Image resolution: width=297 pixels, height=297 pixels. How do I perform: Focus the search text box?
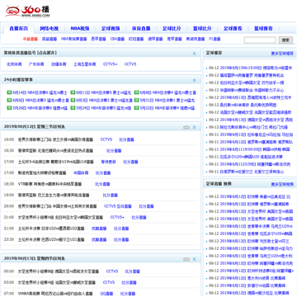click(260, 40)
